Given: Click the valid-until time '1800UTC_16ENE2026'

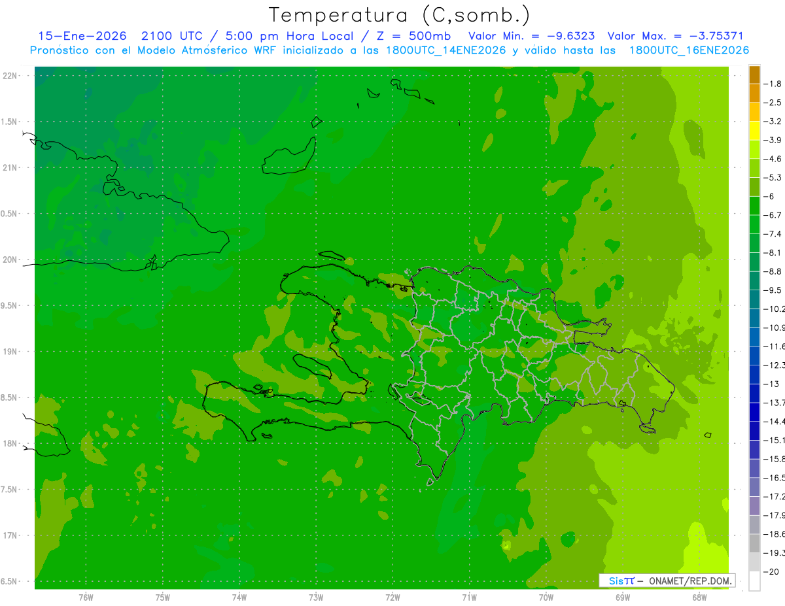Looking at the screenshot, I should [689, 50].
